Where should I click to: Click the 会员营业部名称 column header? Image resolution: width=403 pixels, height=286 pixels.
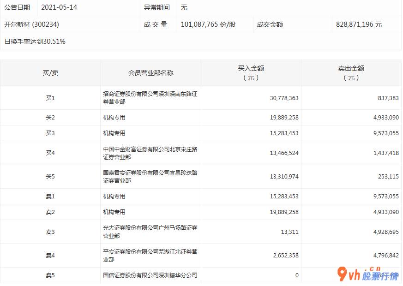click(x=151, y=73)
